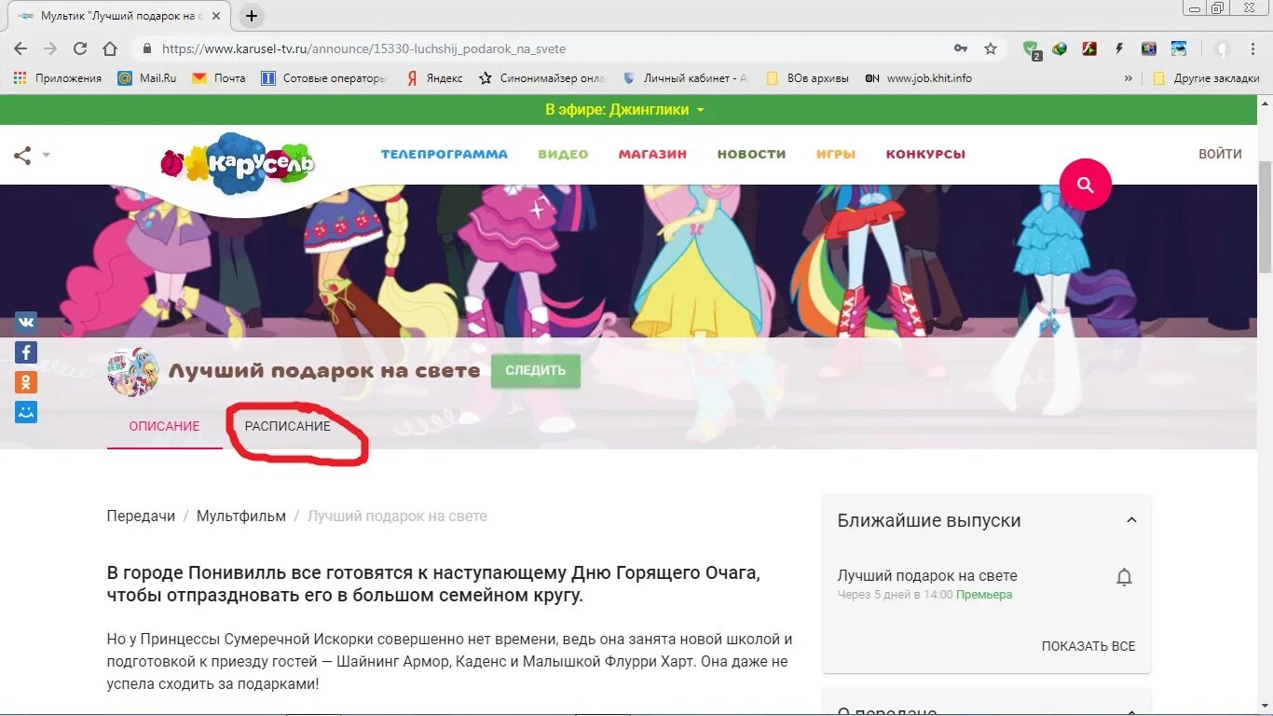Open Другие закладки folder
The height and width of the screenshot is (716, 1273).
[1206, 78]
